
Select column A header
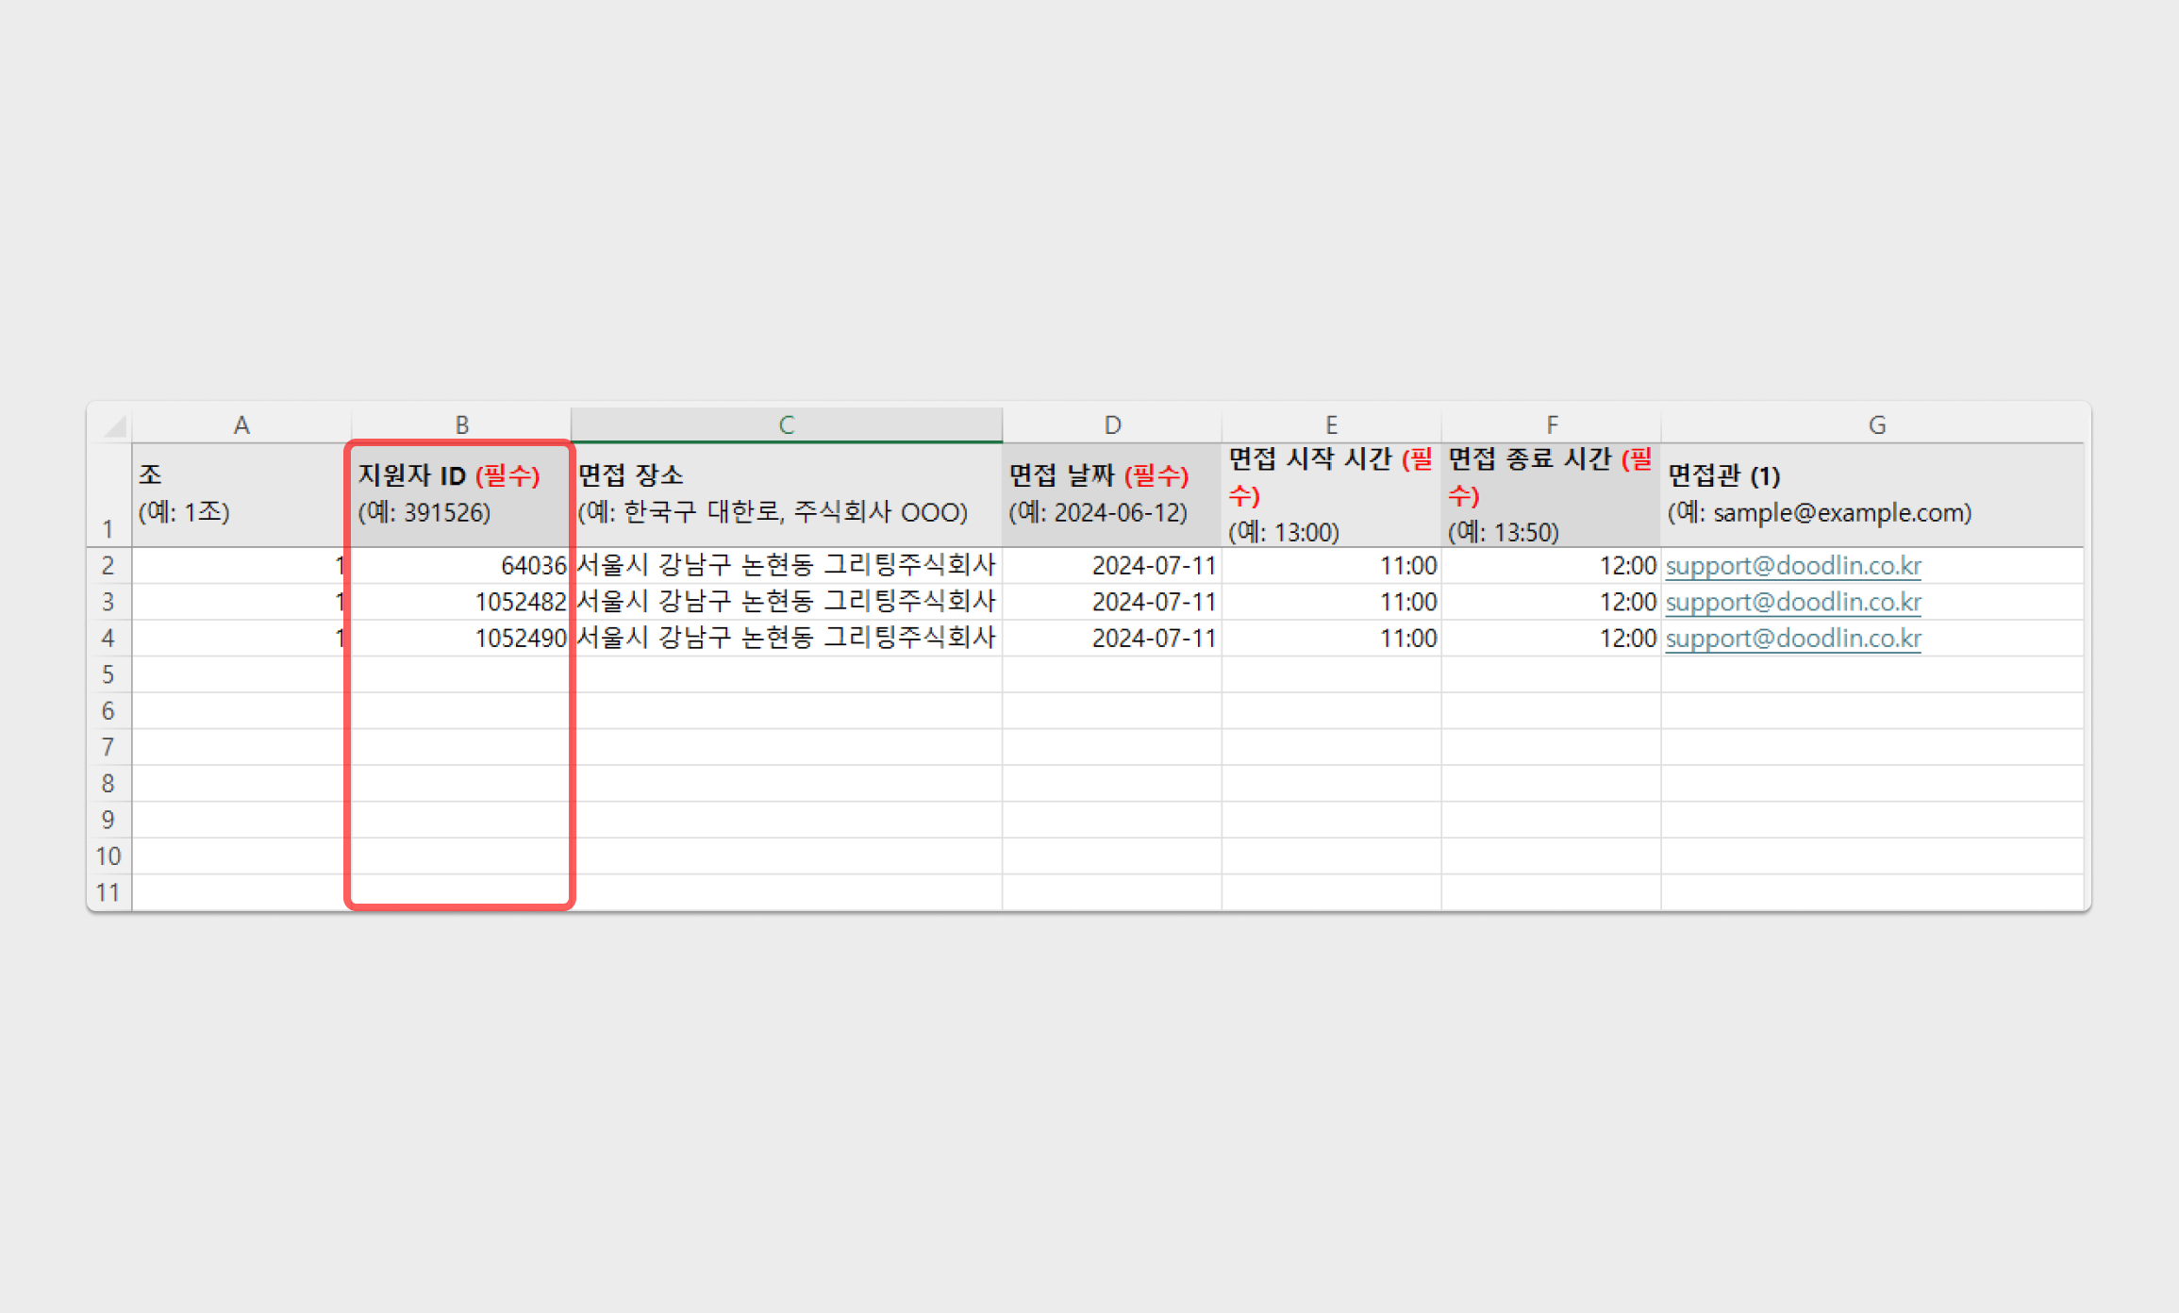click(241, 425)
